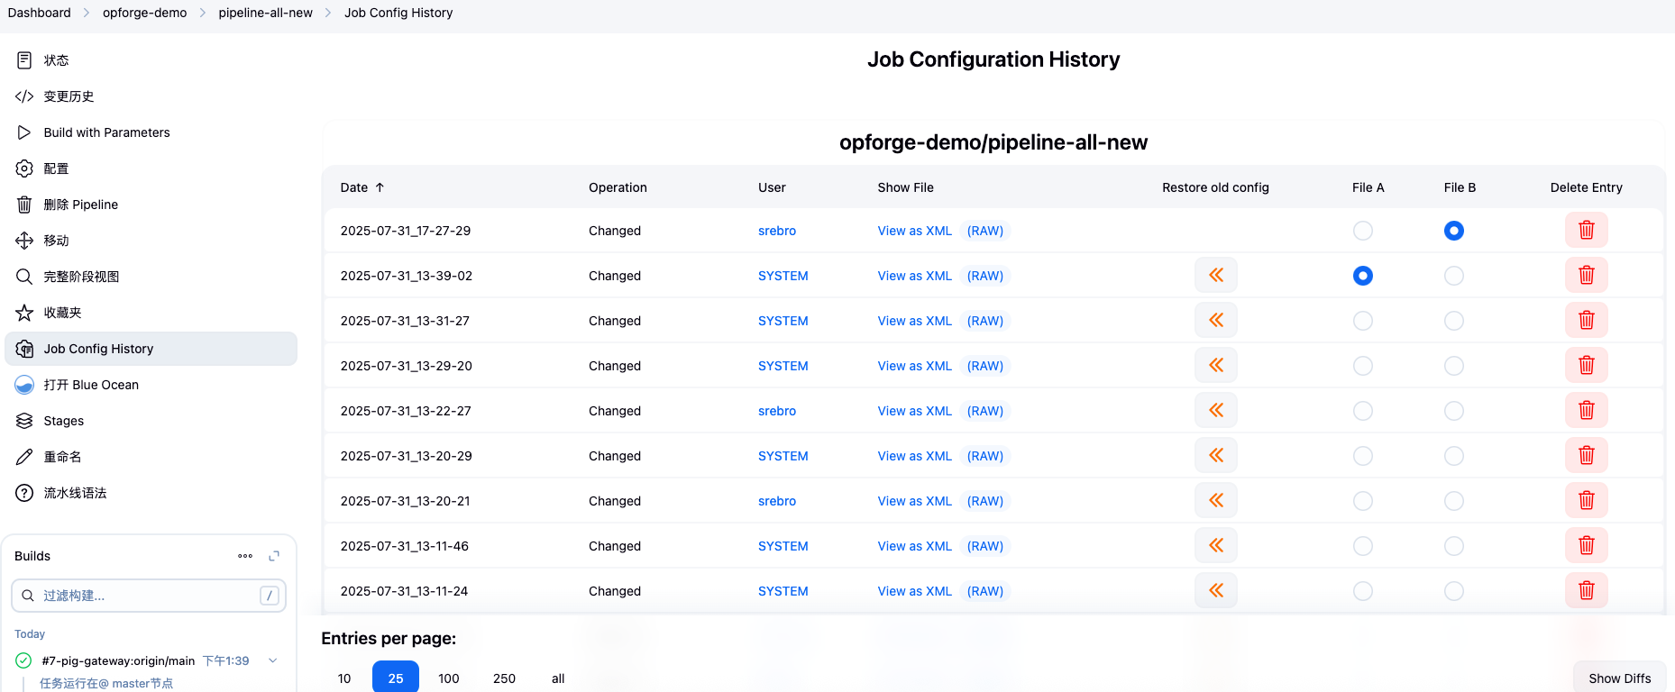Click restore icon for 2025-07-31_13-39-02 entry
1675x692 pixels.
pos(1215,276)
